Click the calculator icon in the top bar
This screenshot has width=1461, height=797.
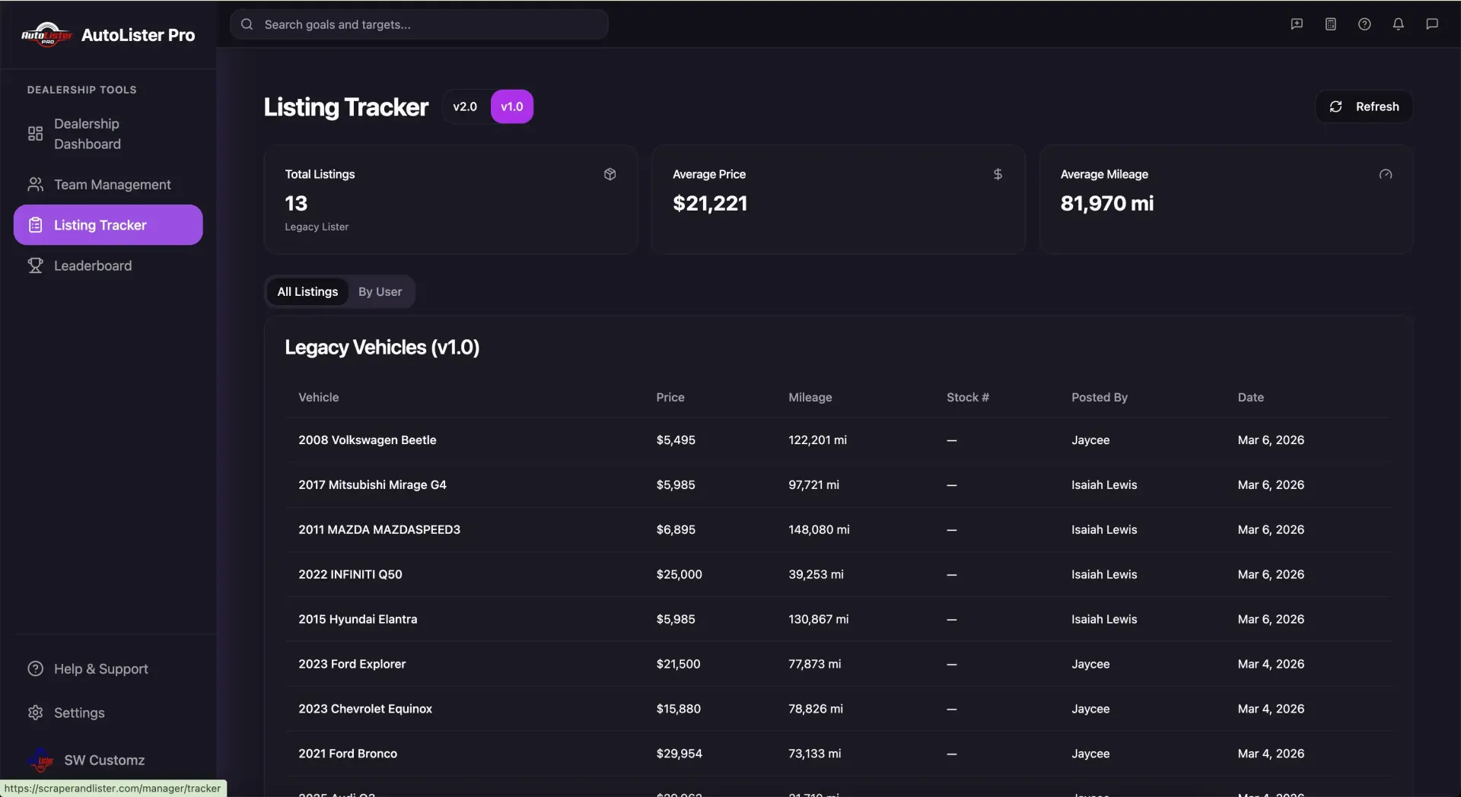pos(1330,24)
